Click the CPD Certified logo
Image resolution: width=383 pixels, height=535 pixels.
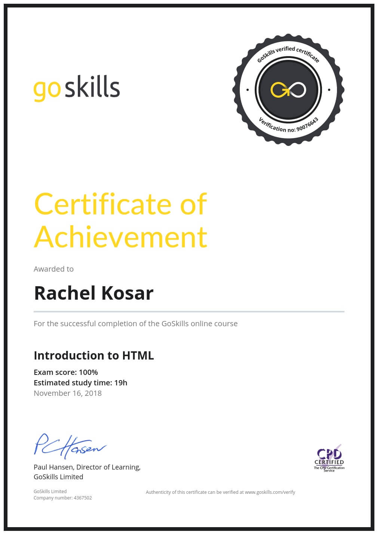coord(329,458)
